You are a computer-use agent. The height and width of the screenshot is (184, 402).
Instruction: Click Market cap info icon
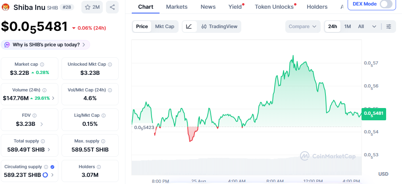click(x=42, y=64)
